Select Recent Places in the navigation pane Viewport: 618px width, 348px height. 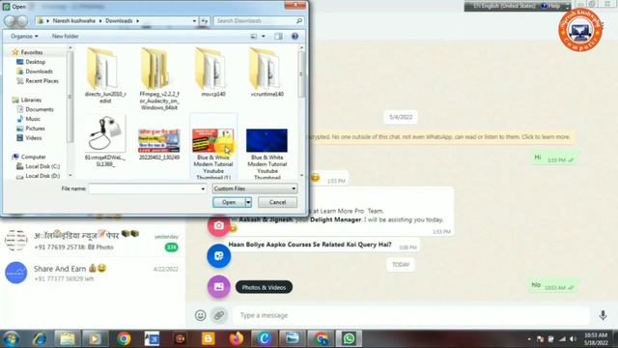42,81
